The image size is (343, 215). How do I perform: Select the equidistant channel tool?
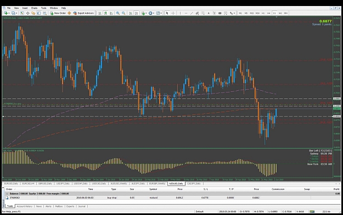click(x=197, y=13)
